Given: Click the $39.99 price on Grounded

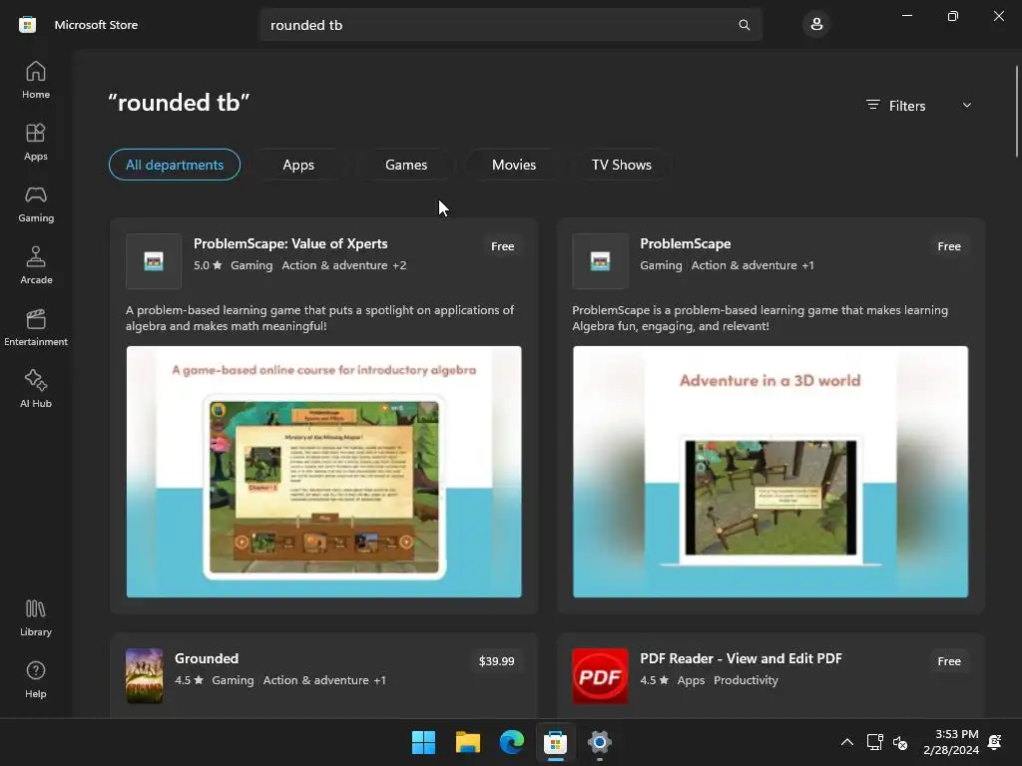Looking at the screenshot, I should pos(497,661).
